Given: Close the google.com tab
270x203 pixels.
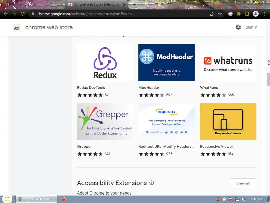Looking at the screenshot, I should point(61,4).
